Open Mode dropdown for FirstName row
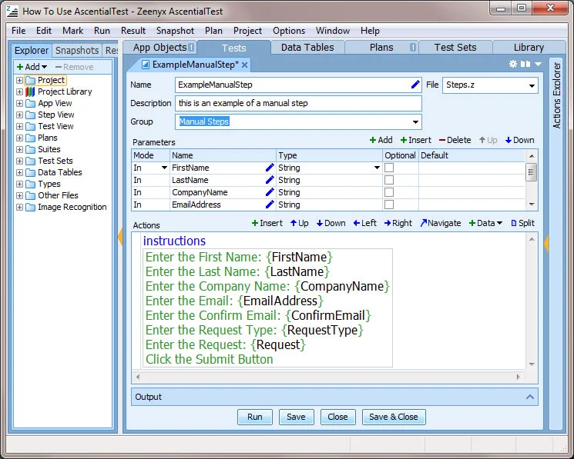This screenshot has width=574, height=459. (164, 168)
